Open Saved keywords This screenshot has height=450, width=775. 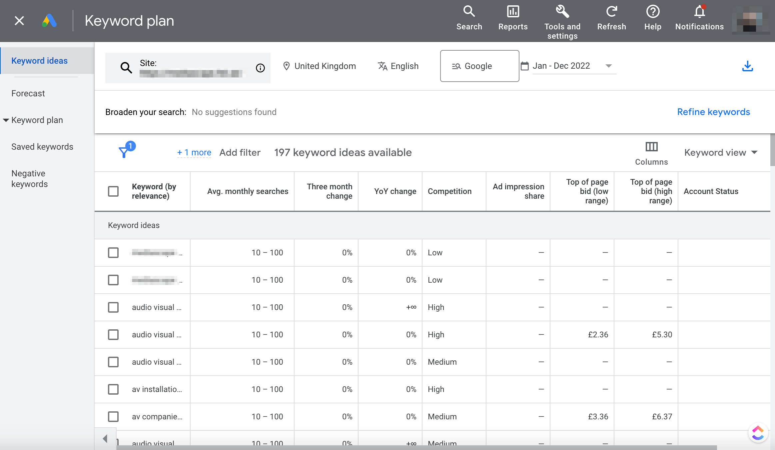tap(42, 147)
